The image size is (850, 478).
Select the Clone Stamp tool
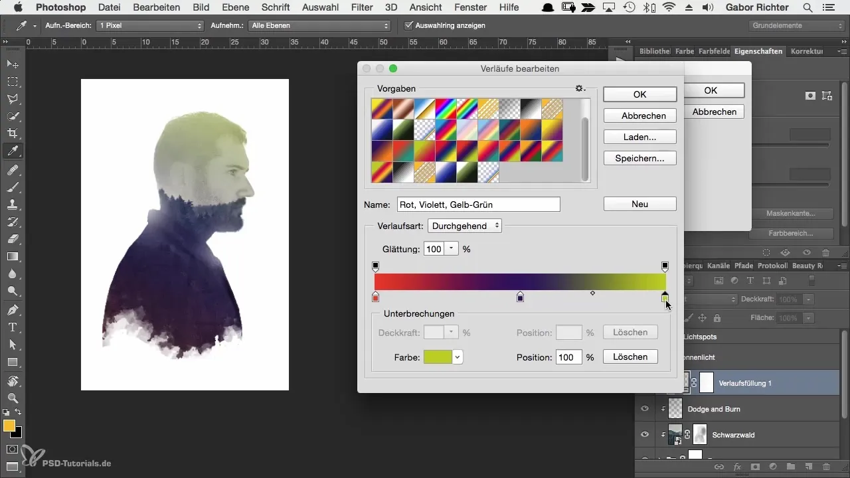tap(13, 204)
